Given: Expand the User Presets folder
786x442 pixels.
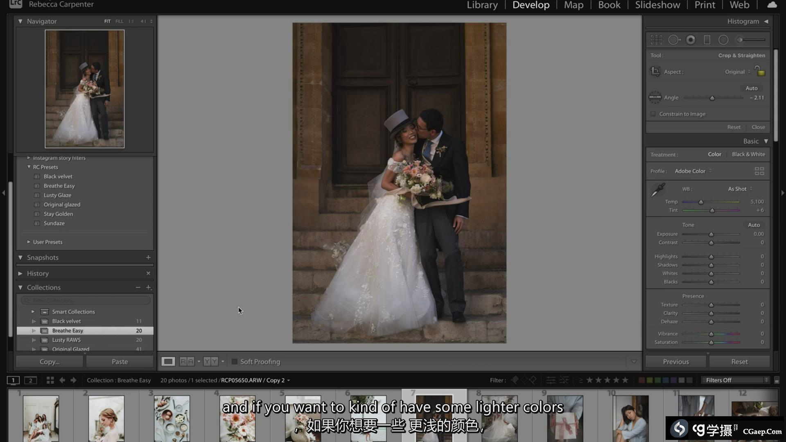Looking at the screenshot, I should point(29,242).
